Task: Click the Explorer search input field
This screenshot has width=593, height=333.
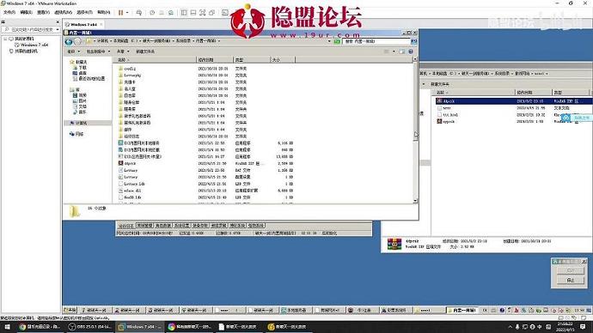Action: tap(376, 41)
